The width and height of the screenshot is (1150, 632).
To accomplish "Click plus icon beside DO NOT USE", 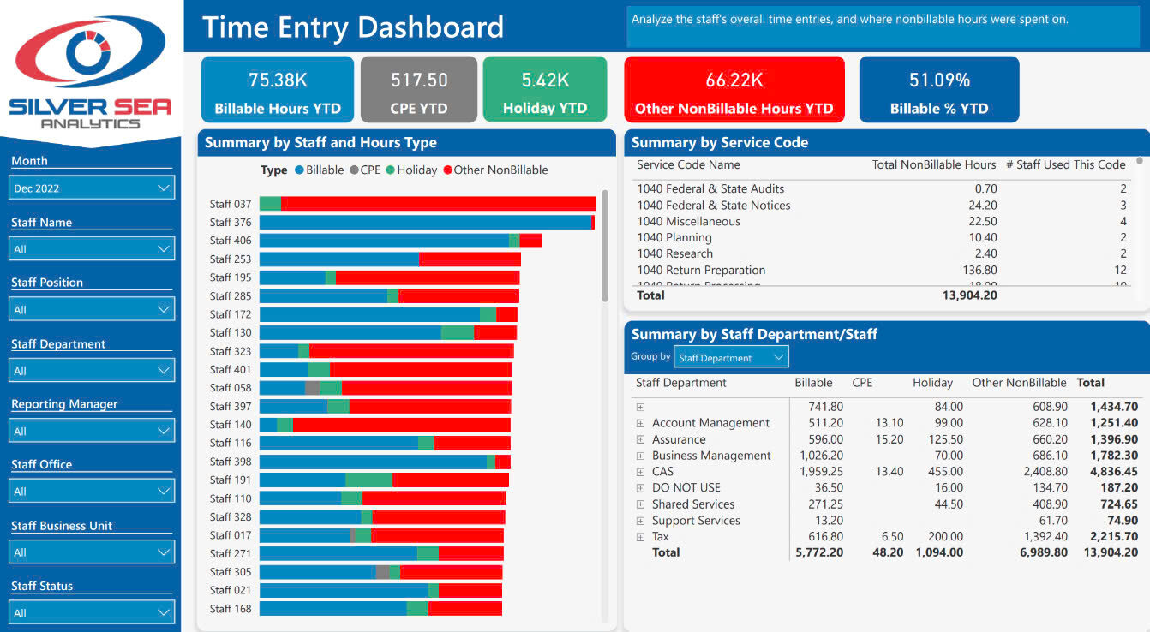I will [640, 488].
